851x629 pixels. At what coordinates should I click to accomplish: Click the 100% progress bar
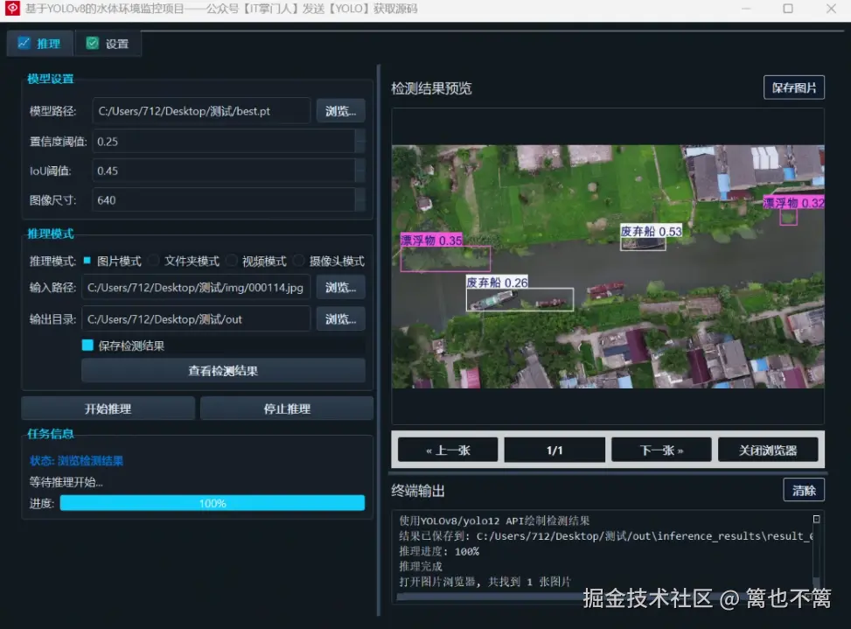(x=213, y=503)
